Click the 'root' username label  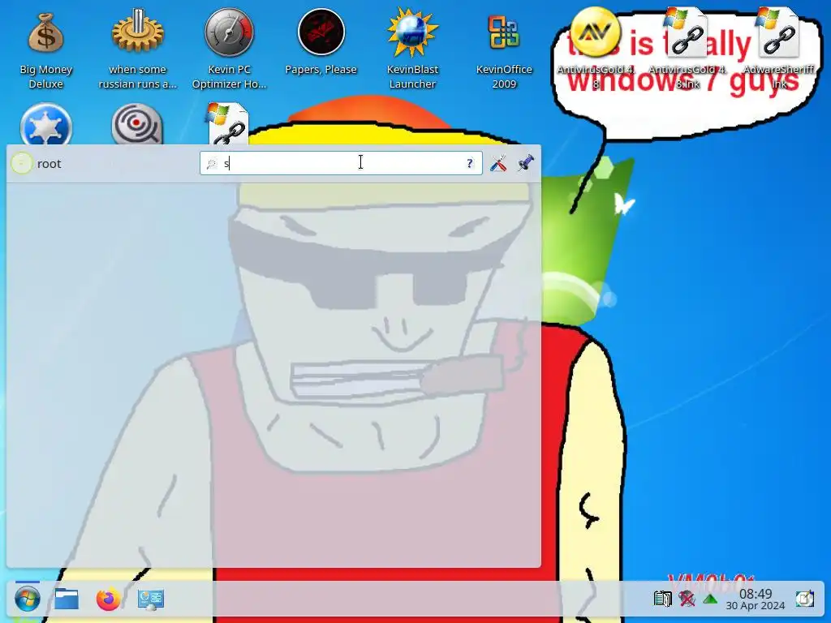[50, 164]
